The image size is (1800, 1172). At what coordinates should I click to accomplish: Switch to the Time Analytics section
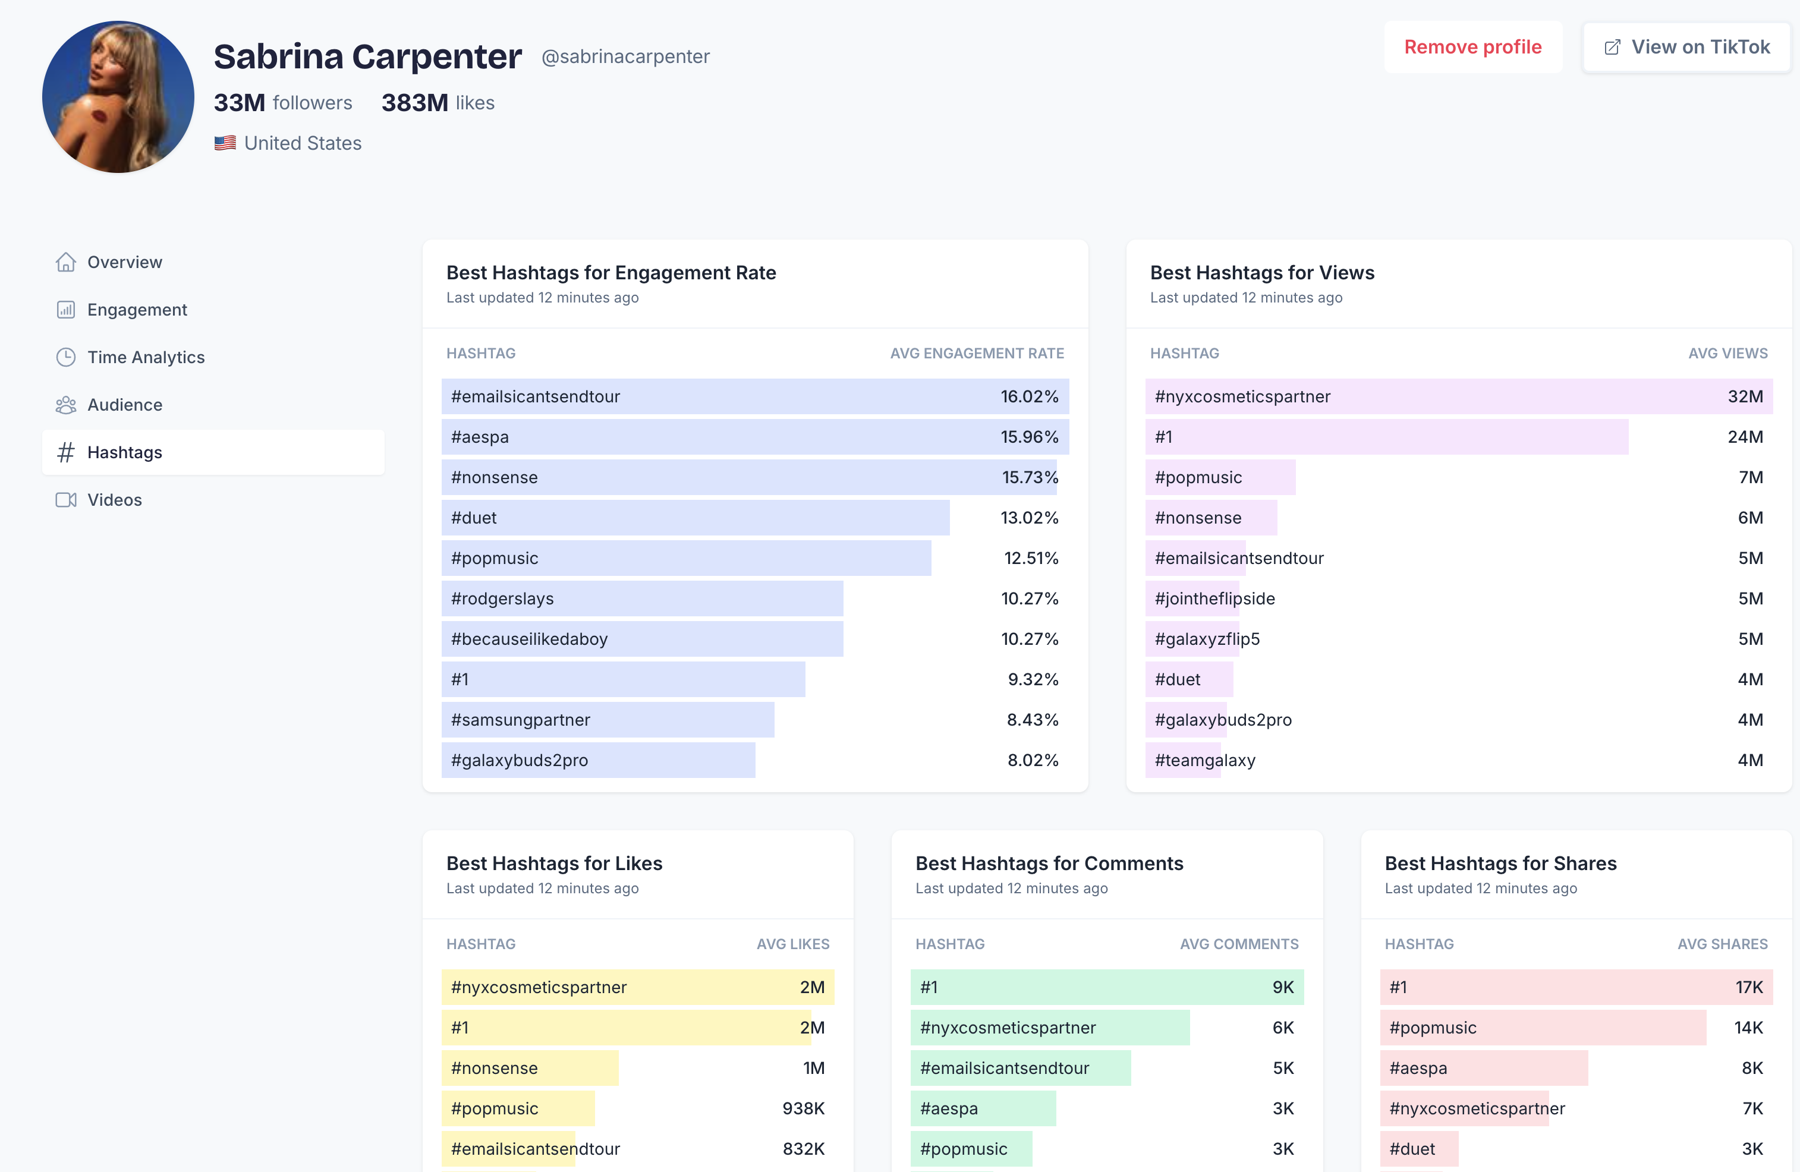tap(146, 358)
